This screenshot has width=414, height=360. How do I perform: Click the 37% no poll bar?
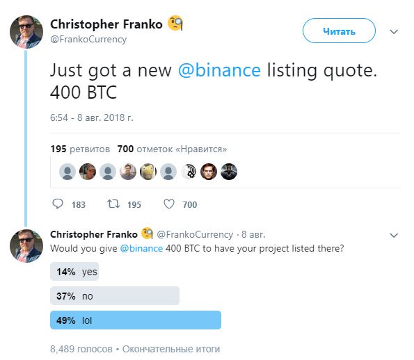(x=115, y=296)
